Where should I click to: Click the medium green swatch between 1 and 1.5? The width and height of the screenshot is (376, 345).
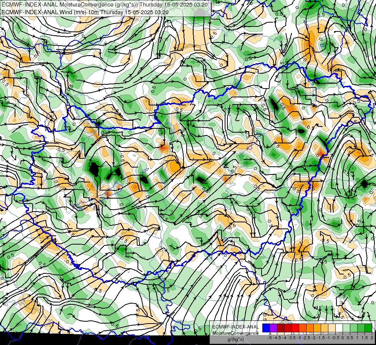coord(361,328)
